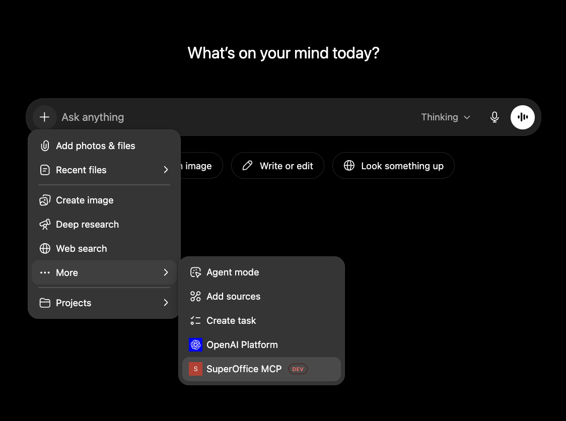Click the Agent mode cursor icon
Screen dimensions: 566x421
click(x=195, y=272)
